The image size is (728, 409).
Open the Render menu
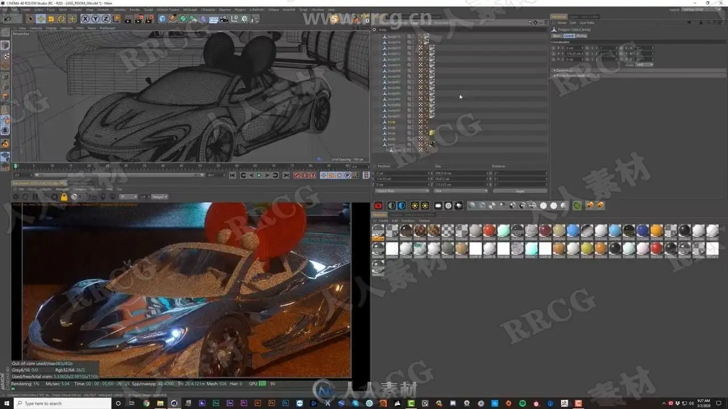click(x=135, y=10)
